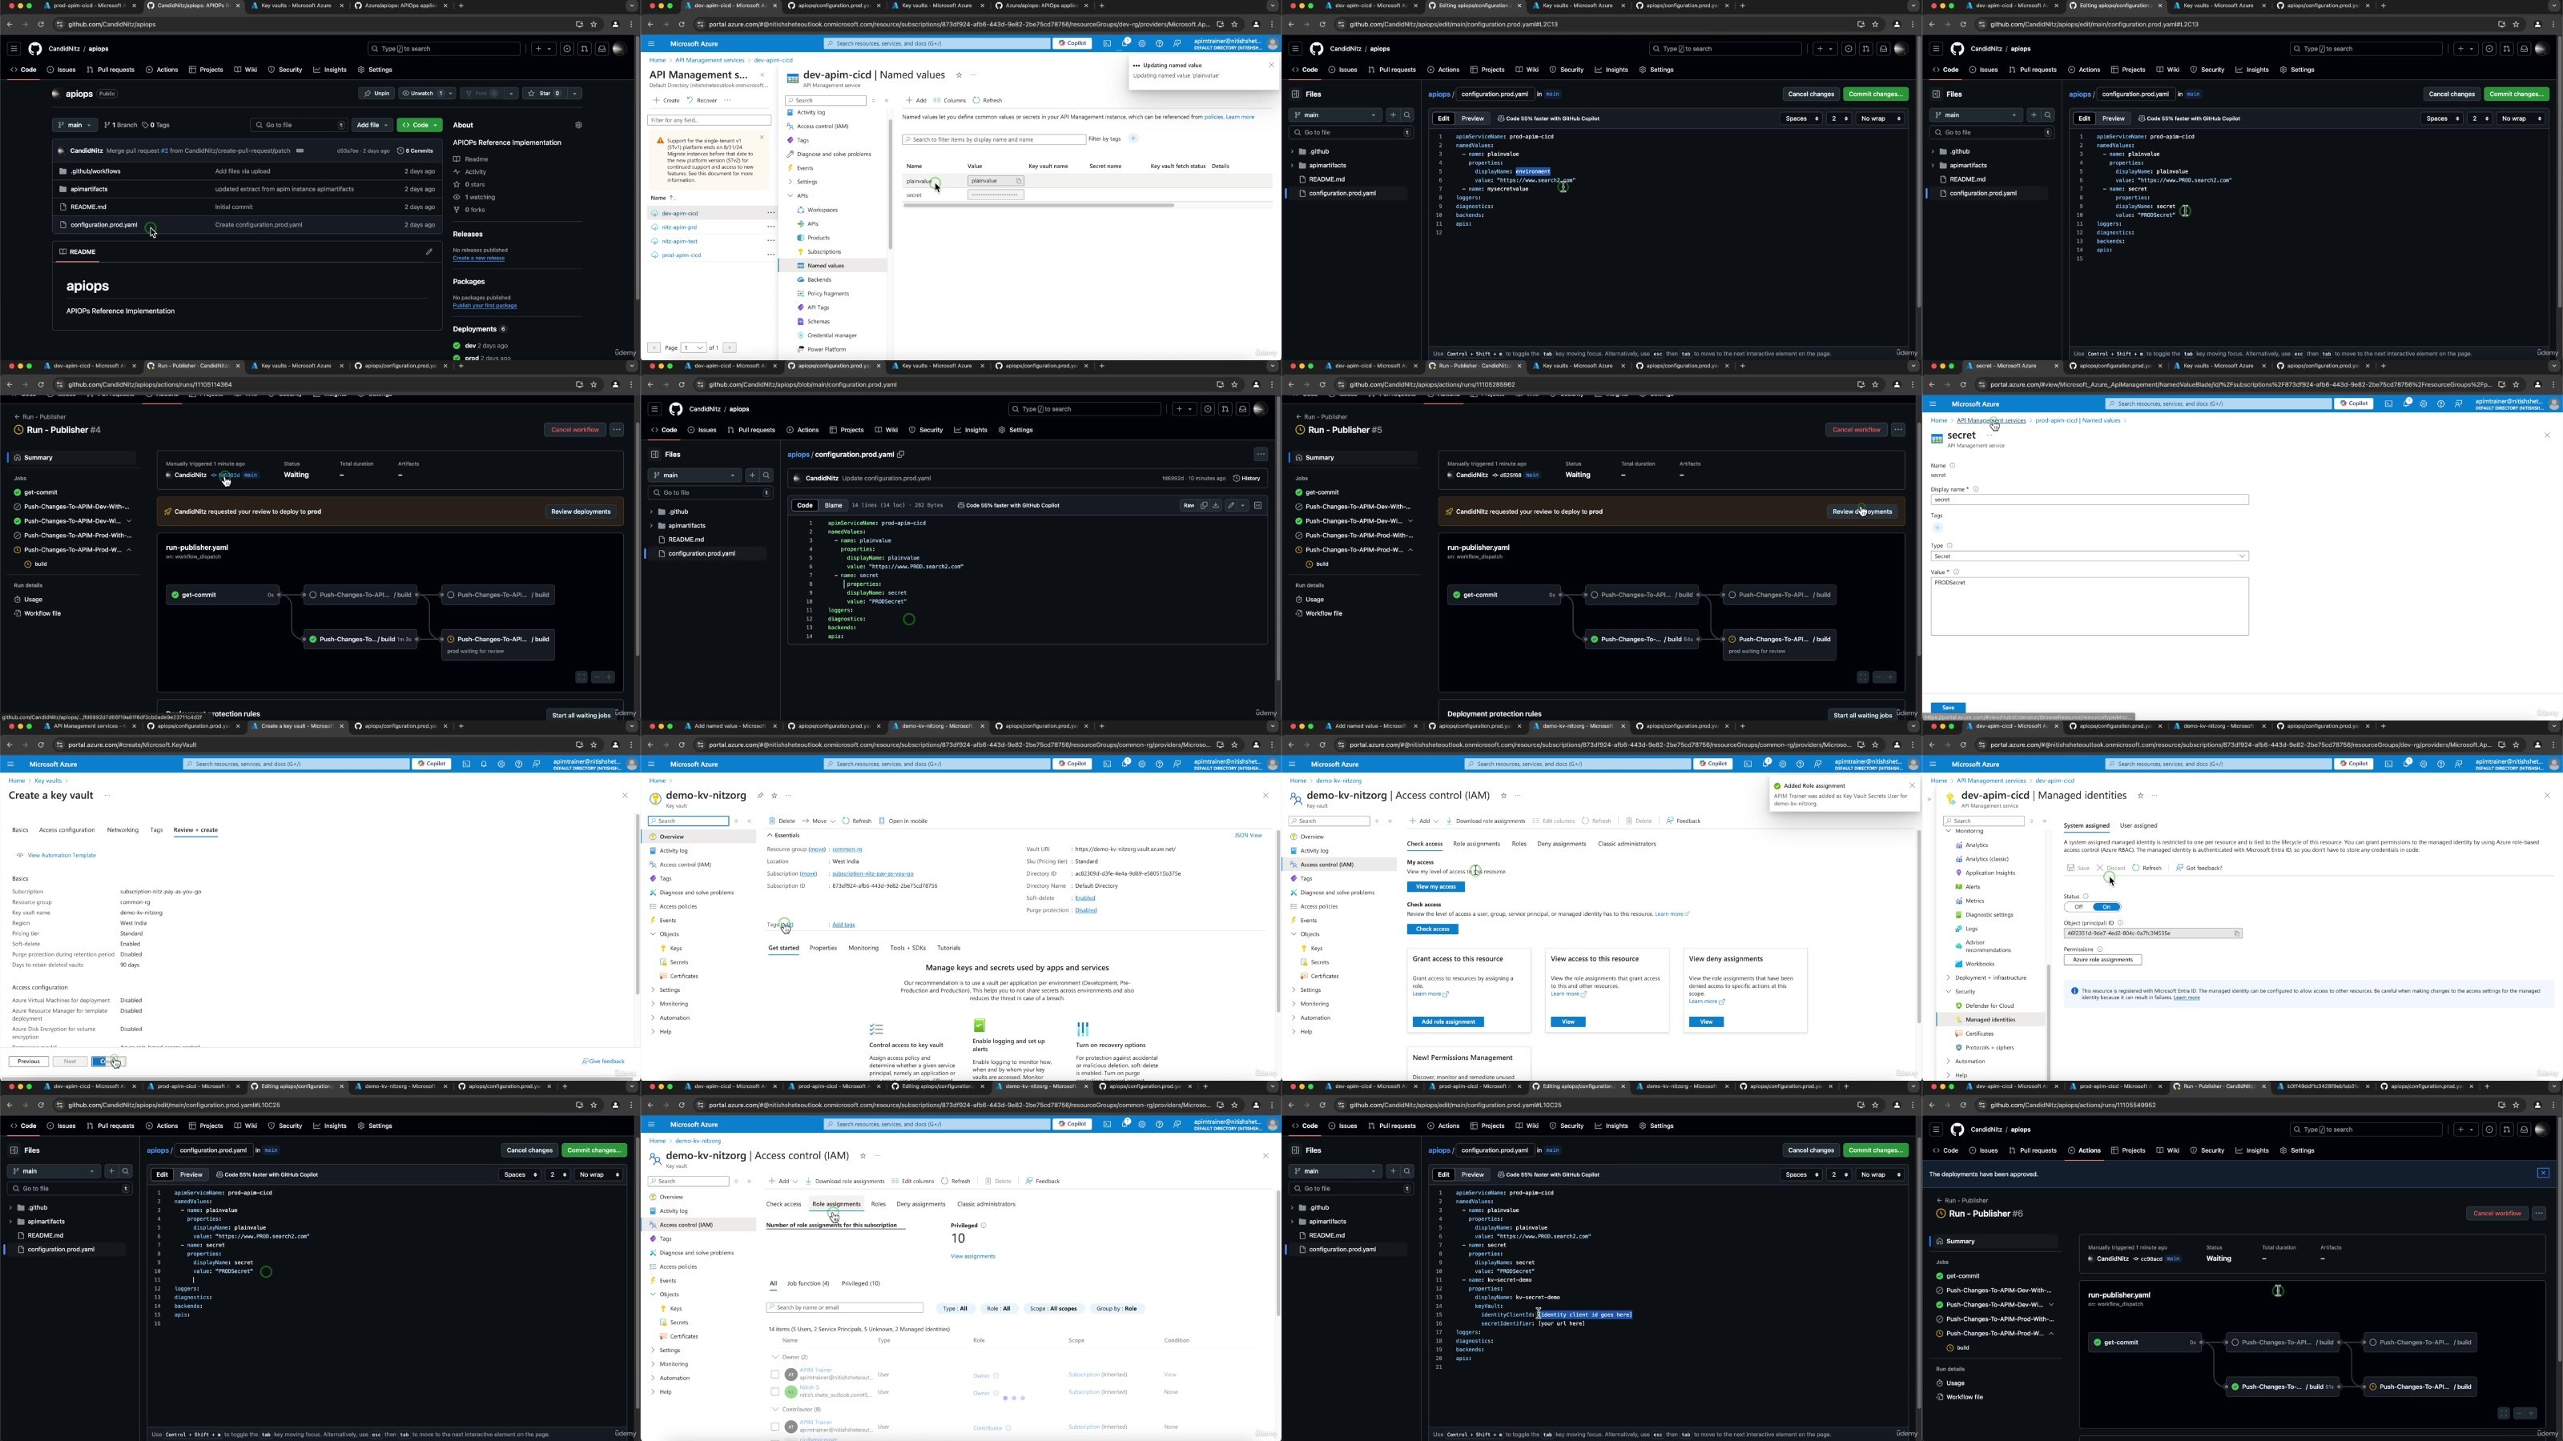Open the Power Platform menu entry
Image resolution: width=2563 pixels, height=1441 pixels.
tap(826, 349)
